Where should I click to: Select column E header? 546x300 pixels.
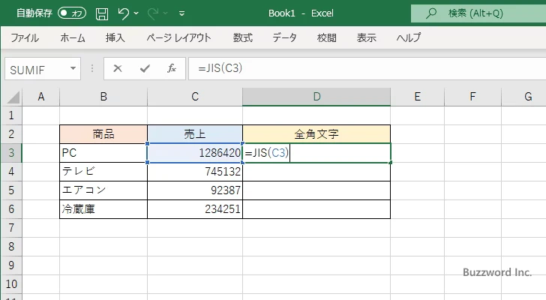pos(418,97)
